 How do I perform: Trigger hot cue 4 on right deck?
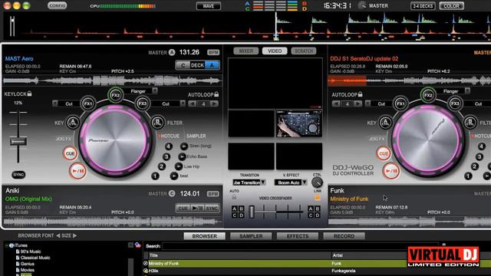[481, 146]
